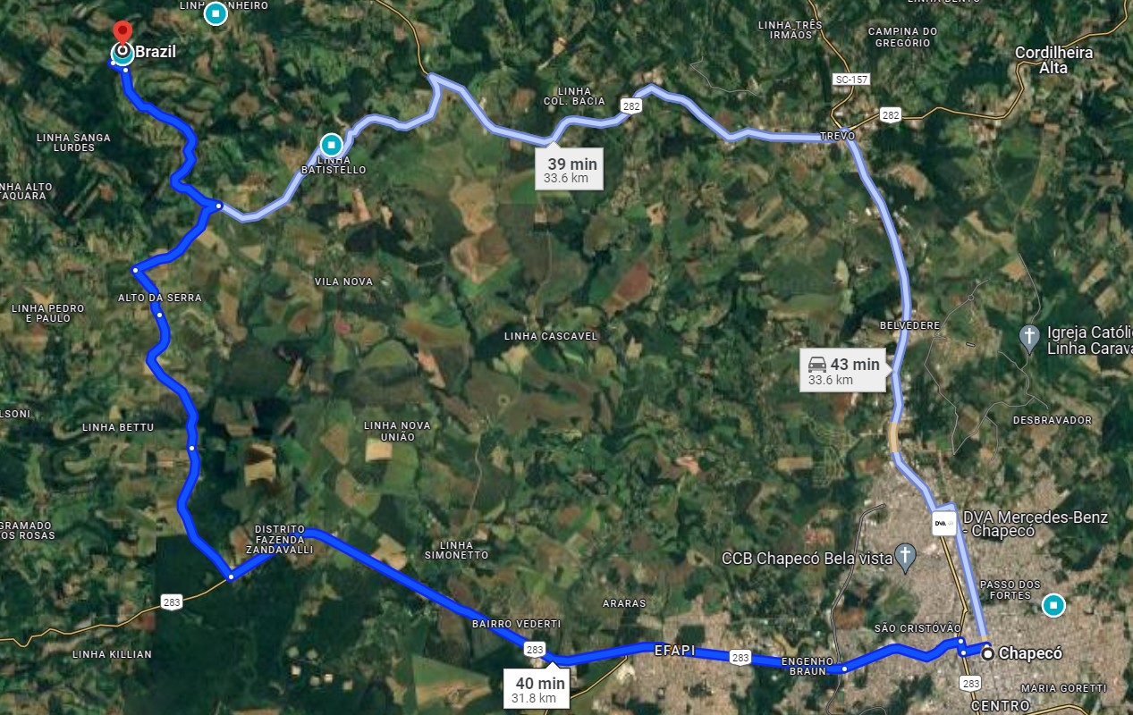Click the teal stop icon near Passo dos Fortes
The width and height of the screenshot is (1133, 715).
[1054, 606]
